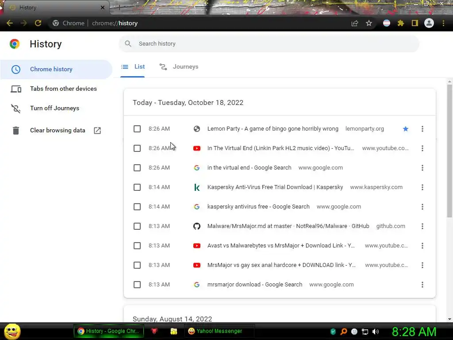Open more actions for Avast vs Malwarebytes video
Screen dimensions: 453x340
point(422,246)
